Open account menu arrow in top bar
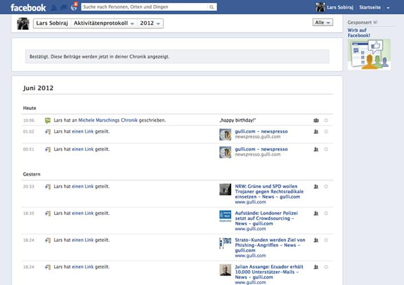Image resolution: width=404 pixels, height=285 pixels. tap(388, 8)
